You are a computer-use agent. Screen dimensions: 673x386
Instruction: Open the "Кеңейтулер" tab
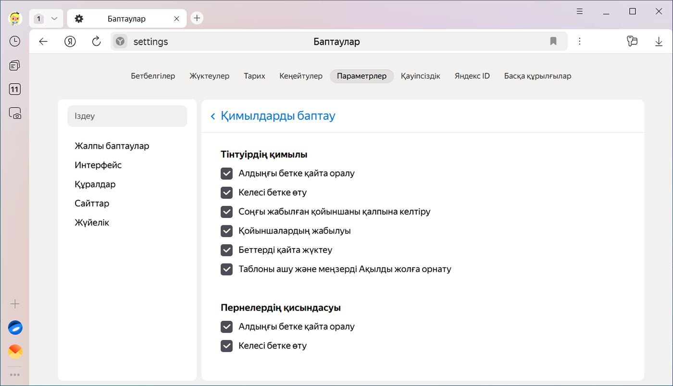(x=300, y=76)
